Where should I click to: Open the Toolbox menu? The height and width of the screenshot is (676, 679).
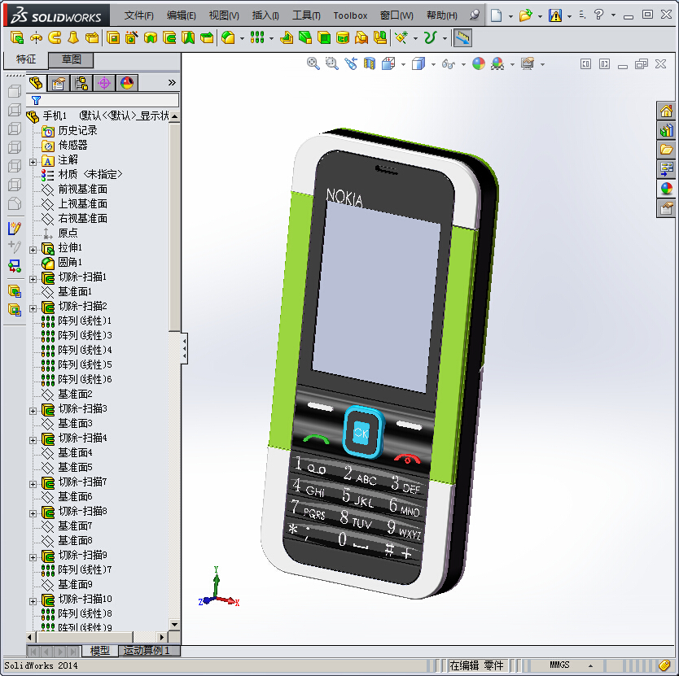click(350, 15)
